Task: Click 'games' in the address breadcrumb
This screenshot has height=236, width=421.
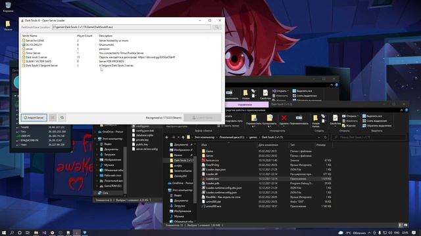Action: [x=253, y=137]
